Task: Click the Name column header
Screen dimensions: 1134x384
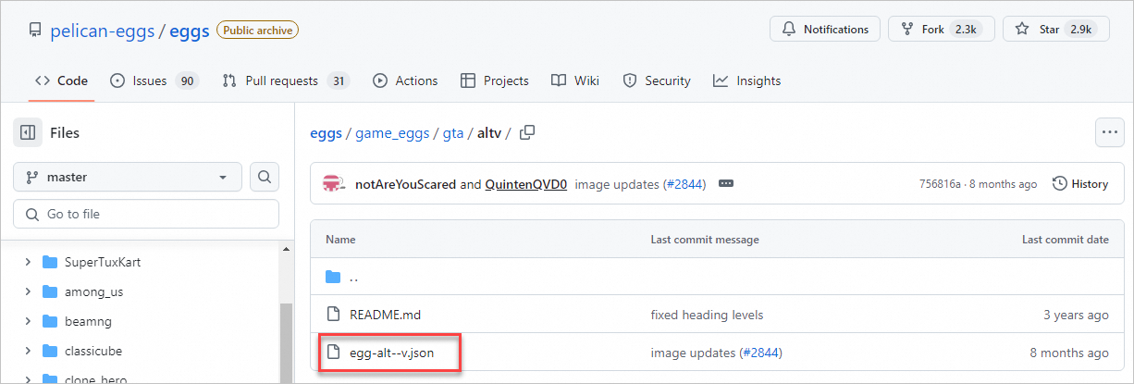Action: (x=340, y=239)
